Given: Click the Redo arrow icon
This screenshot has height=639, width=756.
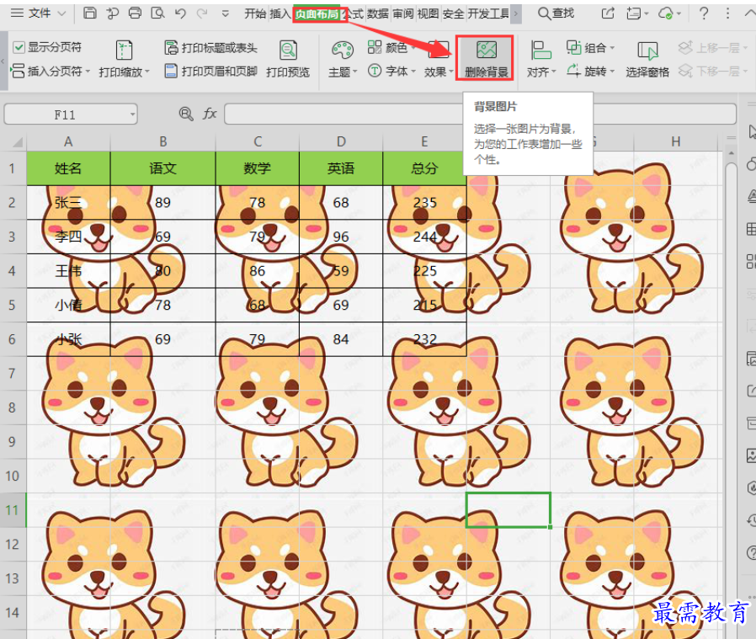Looking at the screenshot, I should [x=203, y=13].
